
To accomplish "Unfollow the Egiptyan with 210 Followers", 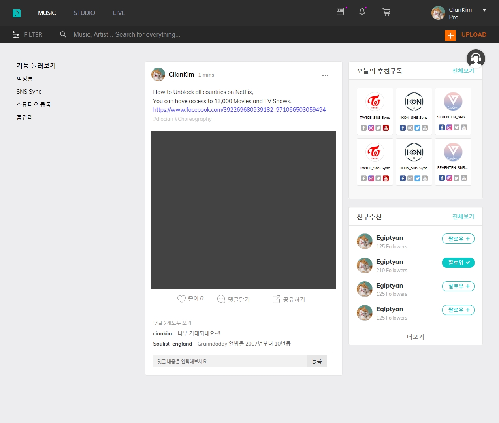I will pos(458,263).
